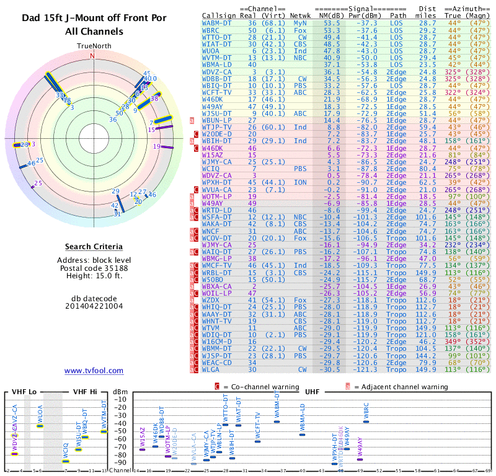Click the adjacent channel icon beside WOTM-LP
Image resolution: width=496 pixels, height=476 pixels.
[192, 196]
